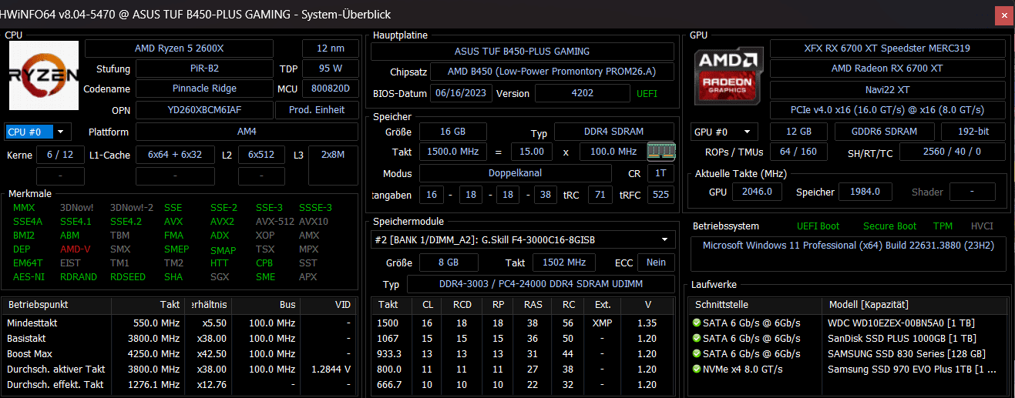
Task: Click the ASUS TUF B450-PLUS GAMING mainboard field
Action: [x=522, y=52]
